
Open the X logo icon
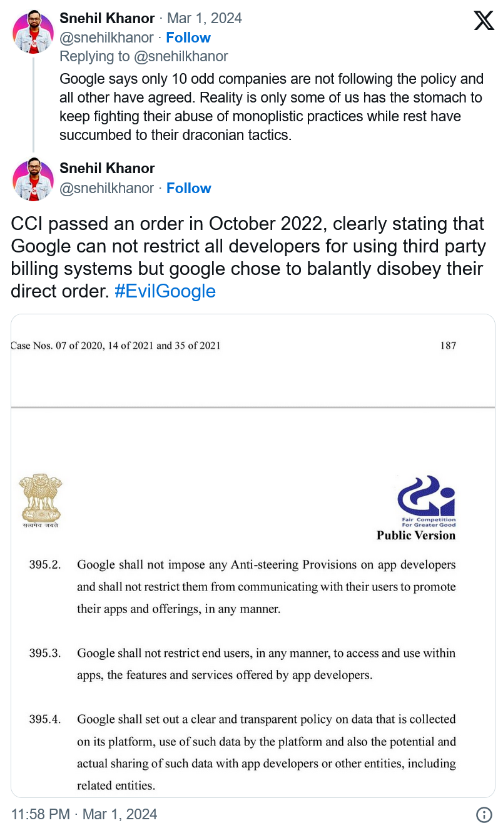click(484, 20)
